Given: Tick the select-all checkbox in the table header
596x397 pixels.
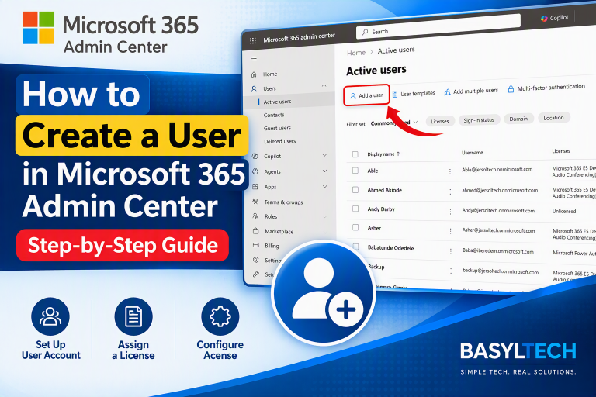Looking at the screenshot, I should [355, 154].
